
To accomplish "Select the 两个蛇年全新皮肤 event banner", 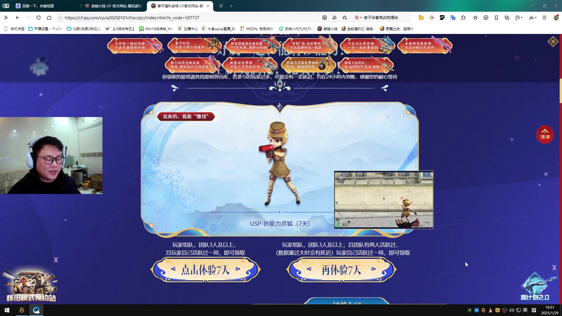I will pos(192,65).
